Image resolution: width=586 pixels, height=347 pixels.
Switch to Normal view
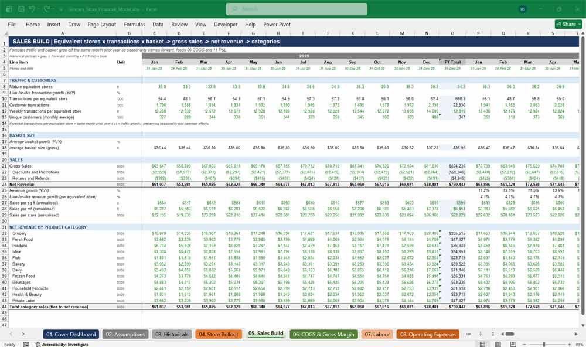point(482,345)
